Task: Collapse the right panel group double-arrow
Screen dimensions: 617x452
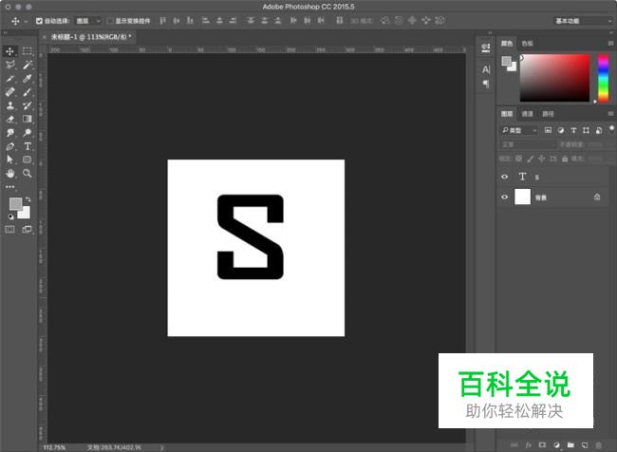Action: (x=610, y=32)
